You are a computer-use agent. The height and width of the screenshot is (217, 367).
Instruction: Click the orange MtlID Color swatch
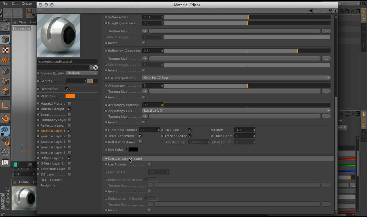tap(70, 95)
